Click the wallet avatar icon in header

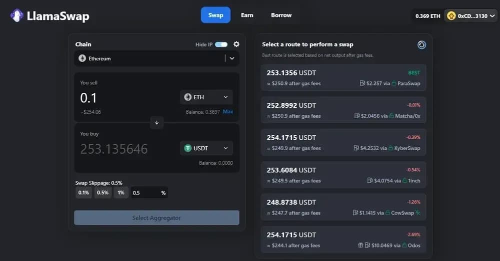tap(451, 16)
